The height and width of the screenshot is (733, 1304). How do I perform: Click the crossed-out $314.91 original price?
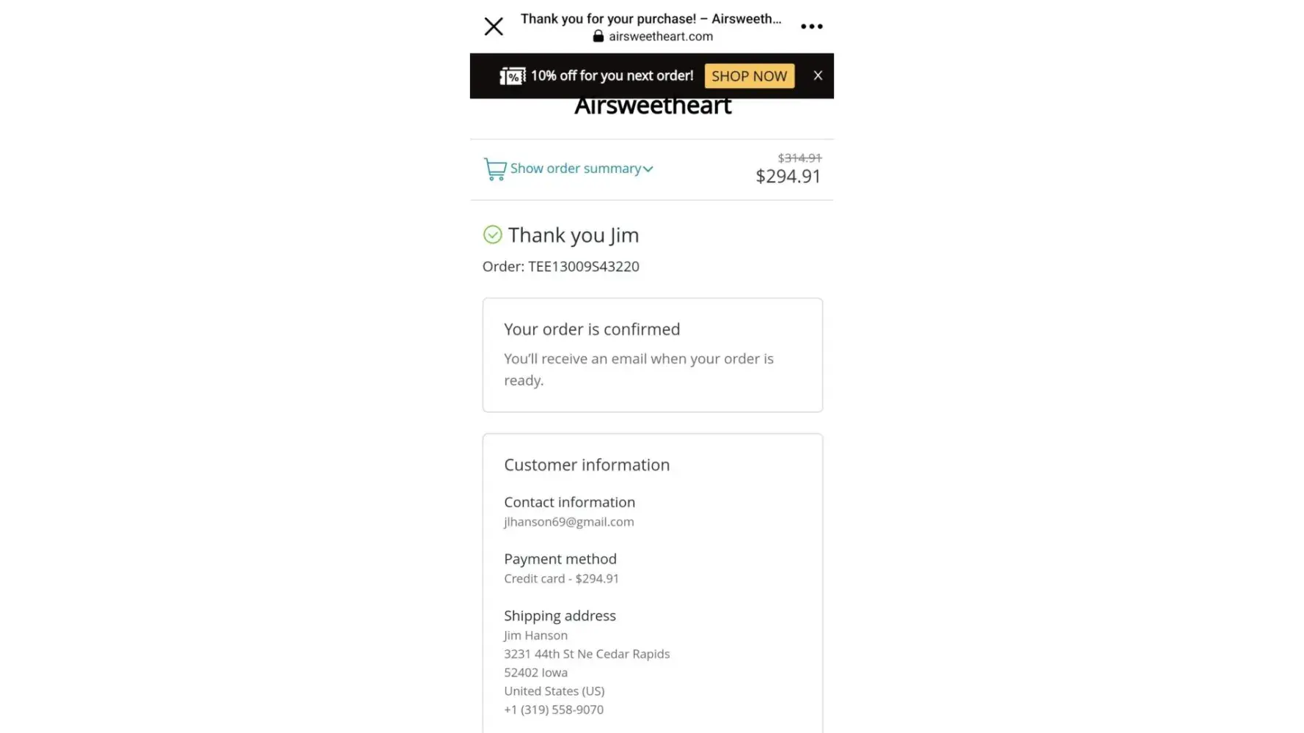pyautogui.click(x=799, y=158)
